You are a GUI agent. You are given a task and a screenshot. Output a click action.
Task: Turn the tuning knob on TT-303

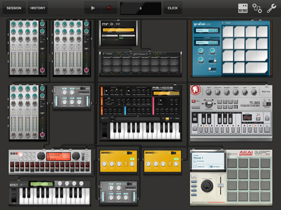coord(208,92)
